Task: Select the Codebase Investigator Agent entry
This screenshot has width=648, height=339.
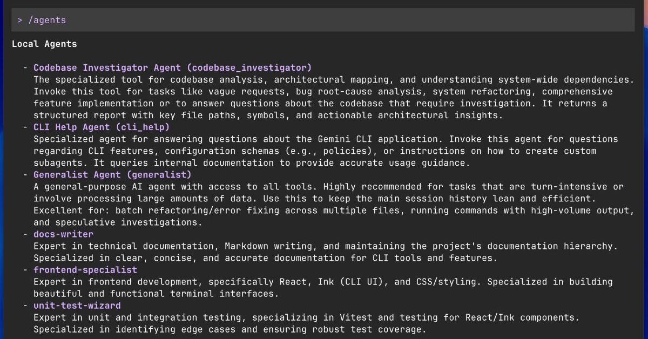Action: tap(108, 67)
